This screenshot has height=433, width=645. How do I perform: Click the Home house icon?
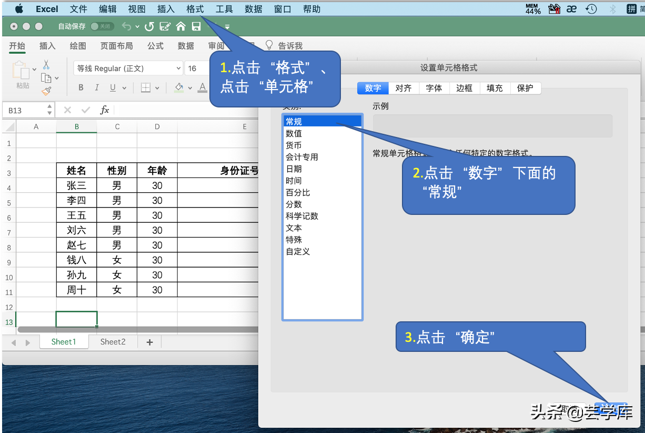(x=180, y=26)
